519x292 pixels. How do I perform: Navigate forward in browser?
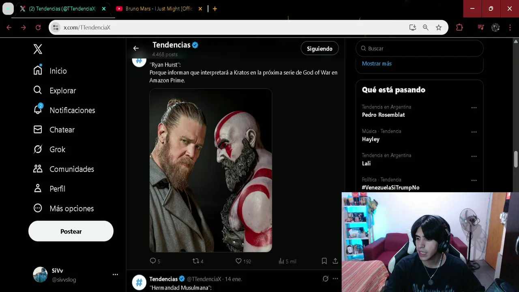tap(24, 27)
